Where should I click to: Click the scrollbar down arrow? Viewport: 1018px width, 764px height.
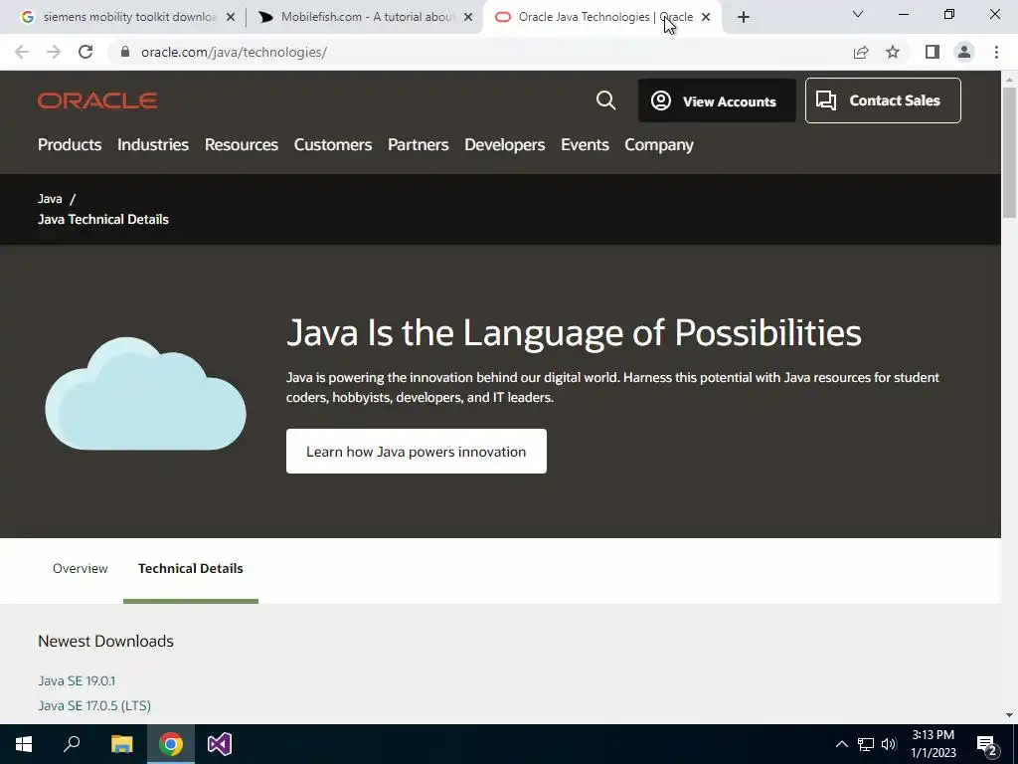coord(1009,715)
